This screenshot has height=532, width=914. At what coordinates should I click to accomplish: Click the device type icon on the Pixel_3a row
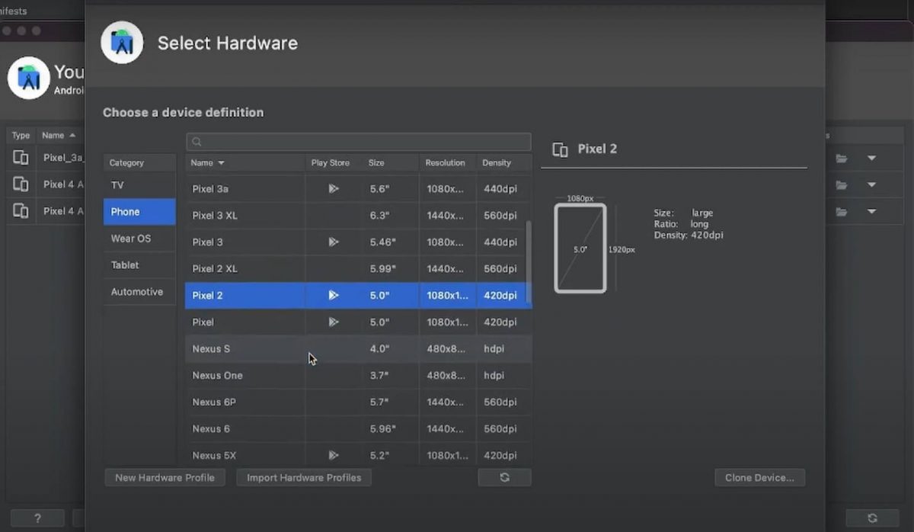(20, 158)
